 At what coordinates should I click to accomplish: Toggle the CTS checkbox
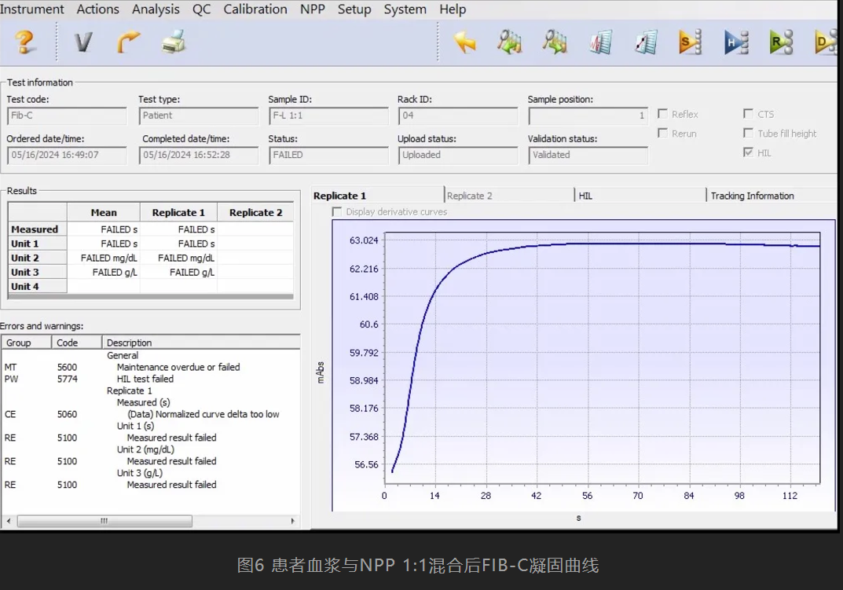tap(748, 113)
